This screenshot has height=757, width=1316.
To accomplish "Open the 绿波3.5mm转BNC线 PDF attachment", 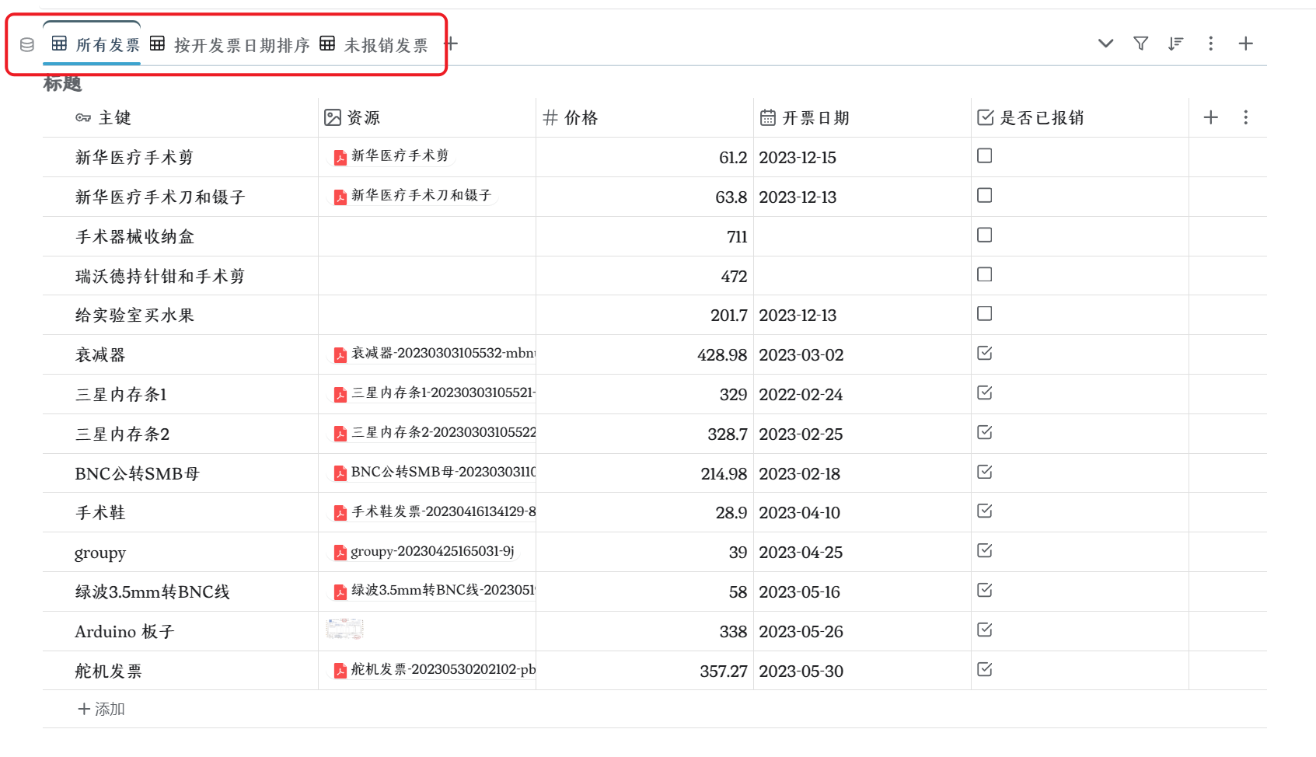I will (x=433, y=591).
